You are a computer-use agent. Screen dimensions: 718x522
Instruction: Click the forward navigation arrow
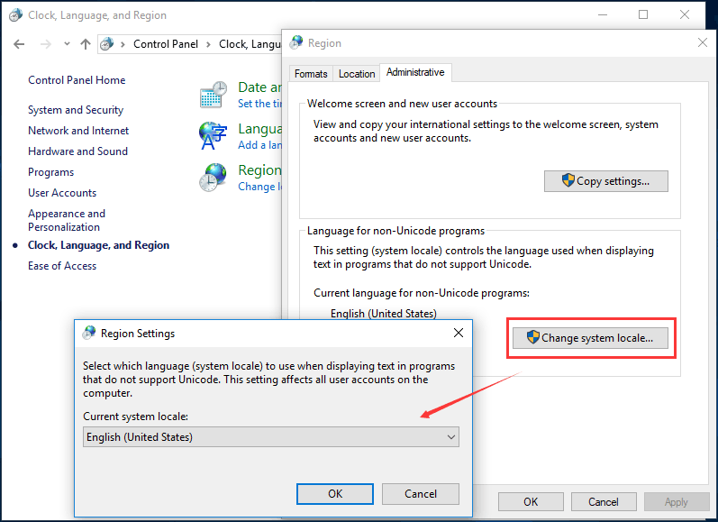pos(45,44)
